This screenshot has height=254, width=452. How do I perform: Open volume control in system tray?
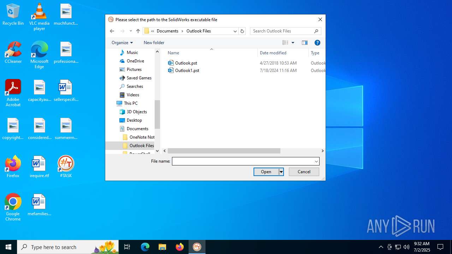pyautogui.click(x=406, y=247)
